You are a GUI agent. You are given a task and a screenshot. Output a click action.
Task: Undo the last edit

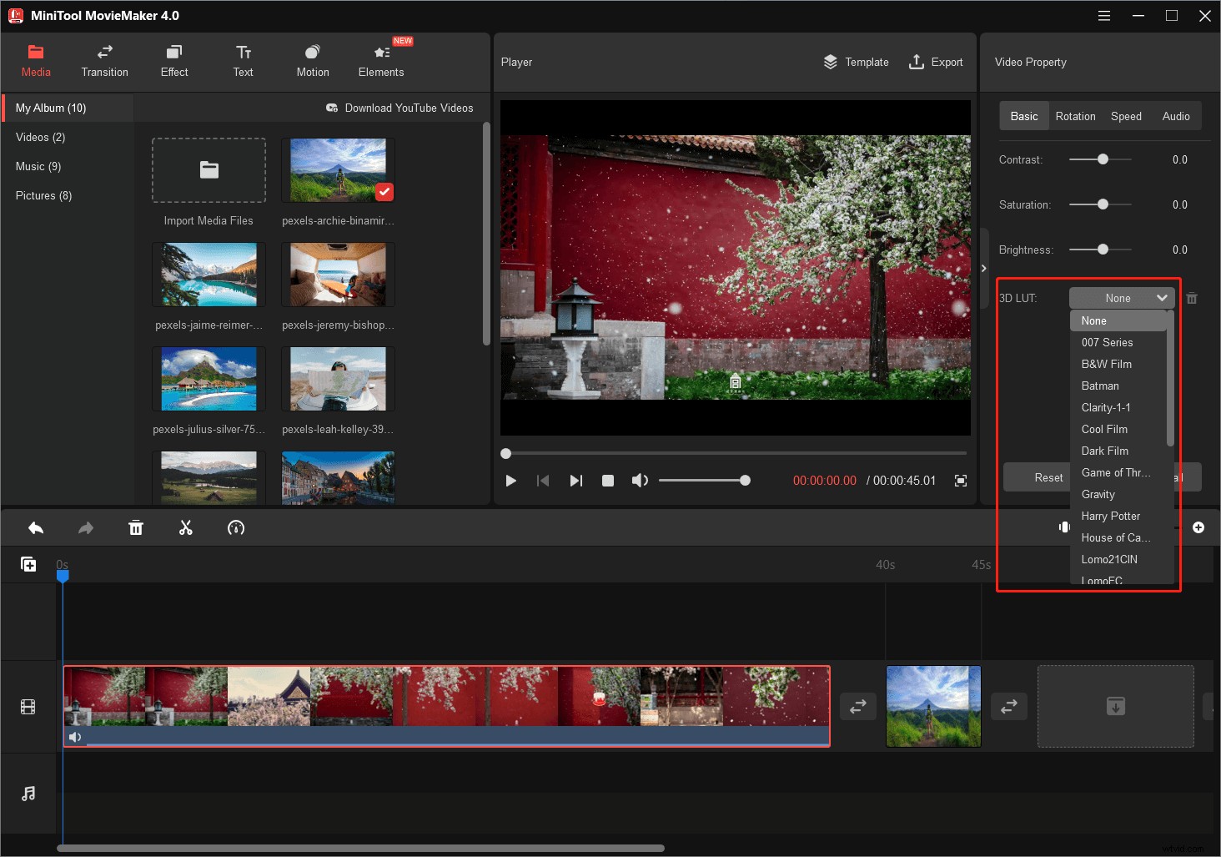36,527
